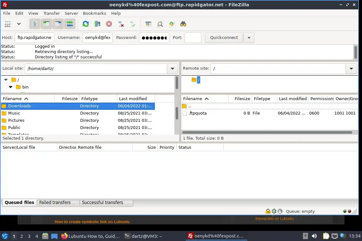This screenshot has height=241, width=362.
Task: Open the Help menu
Action: pyautogui.click(x=116, y=13)
